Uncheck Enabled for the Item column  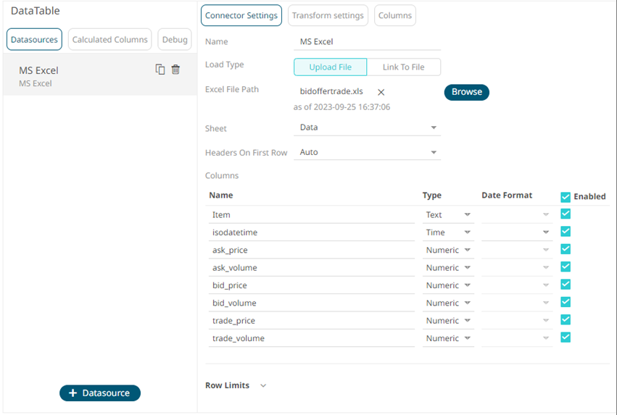[566, 214]
